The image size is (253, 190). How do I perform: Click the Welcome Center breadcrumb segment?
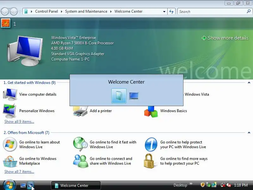128,11
